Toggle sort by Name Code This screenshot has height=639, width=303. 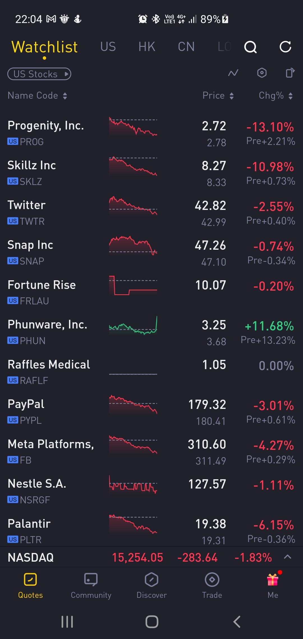[x=37, y=96]
